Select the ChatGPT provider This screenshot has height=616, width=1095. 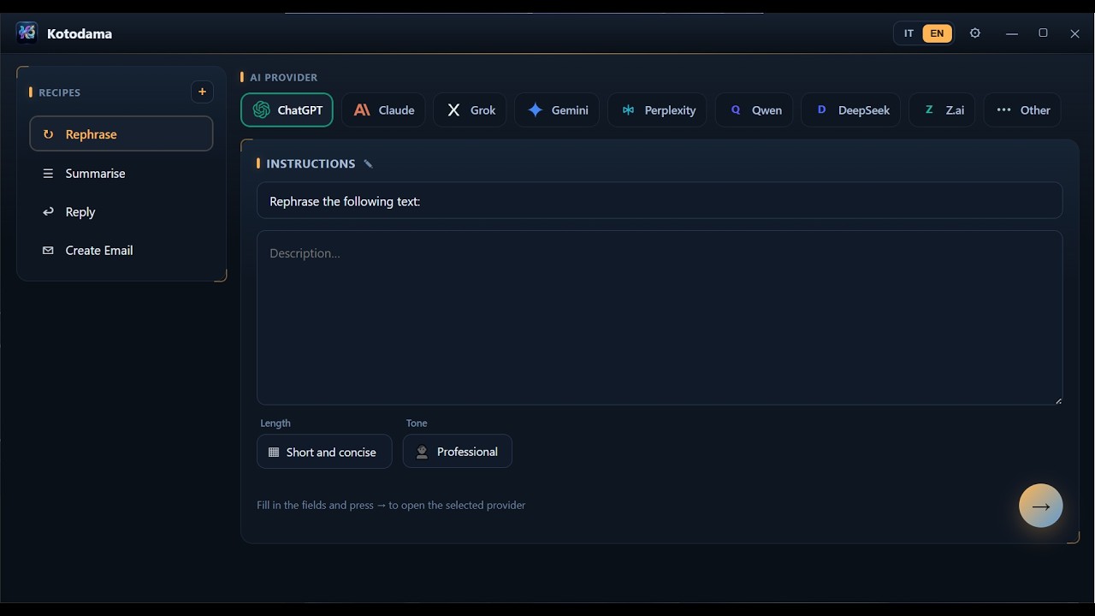click(x=287, y=110)
